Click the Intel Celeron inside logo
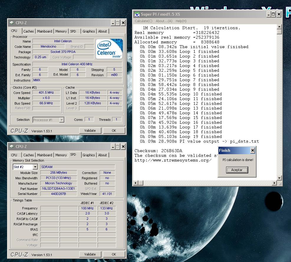The height and width of the screenshot is (262, 291). (109, 49)
